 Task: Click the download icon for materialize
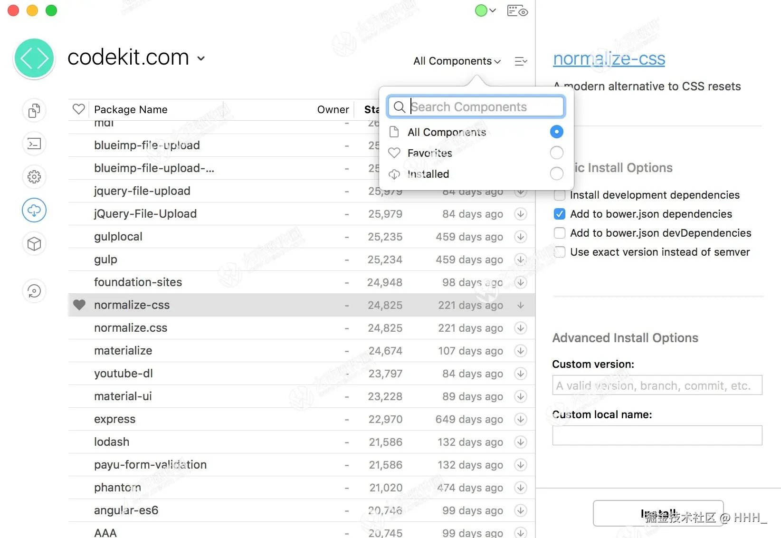click(521, 351)
